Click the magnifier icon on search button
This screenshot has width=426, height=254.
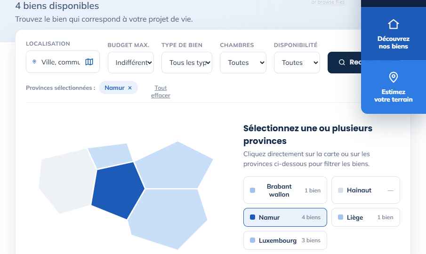342,62
